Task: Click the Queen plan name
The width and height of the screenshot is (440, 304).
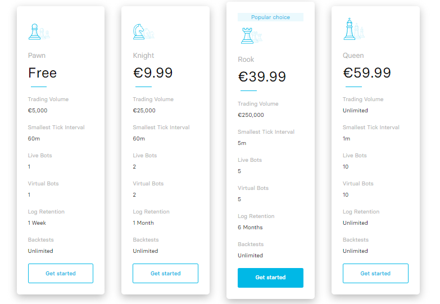Action: (x=353, y=56)
